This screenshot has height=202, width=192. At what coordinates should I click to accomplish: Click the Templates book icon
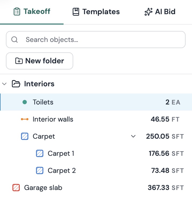(x=76, y=12)
